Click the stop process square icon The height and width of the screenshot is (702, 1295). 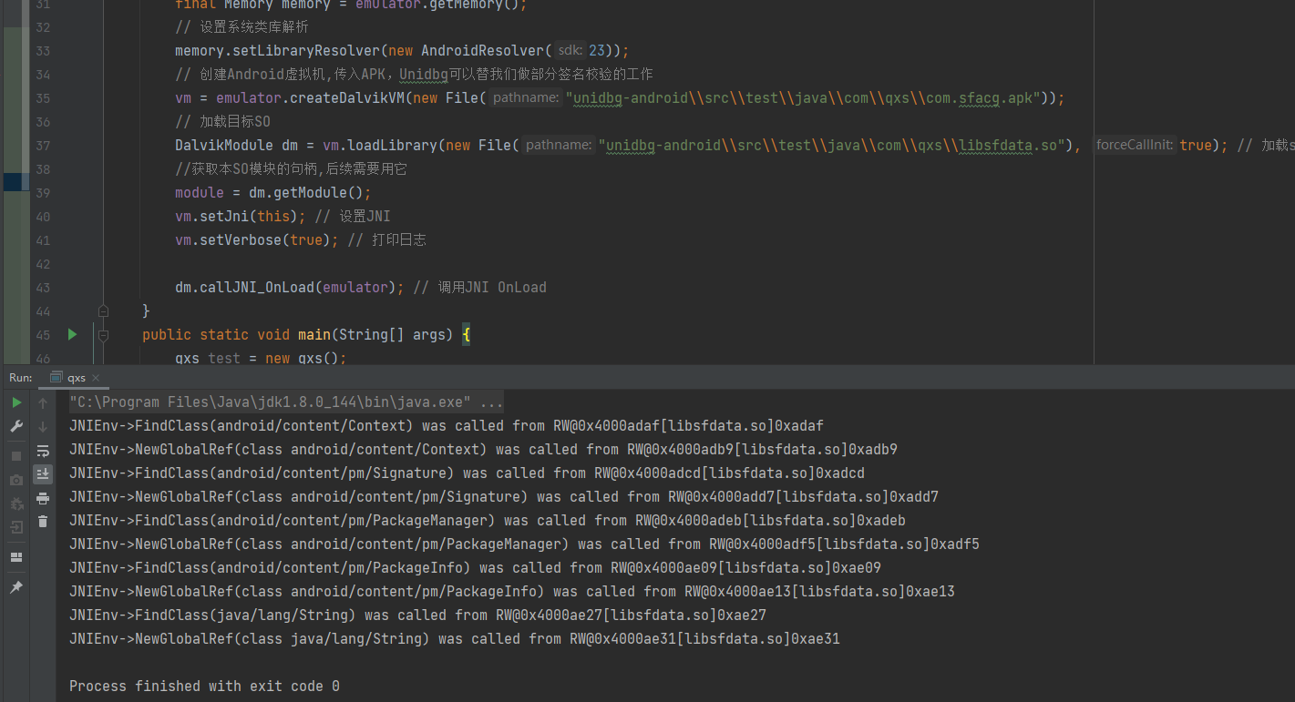(x=16, y=456)
